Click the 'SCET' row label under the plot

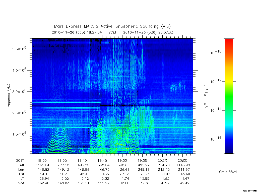[20, 160]
